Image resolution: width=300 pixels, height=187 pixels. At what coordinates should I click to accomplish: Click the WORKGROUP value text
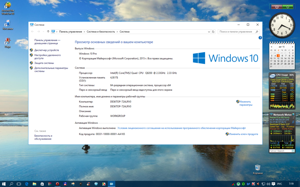[118, 116]
